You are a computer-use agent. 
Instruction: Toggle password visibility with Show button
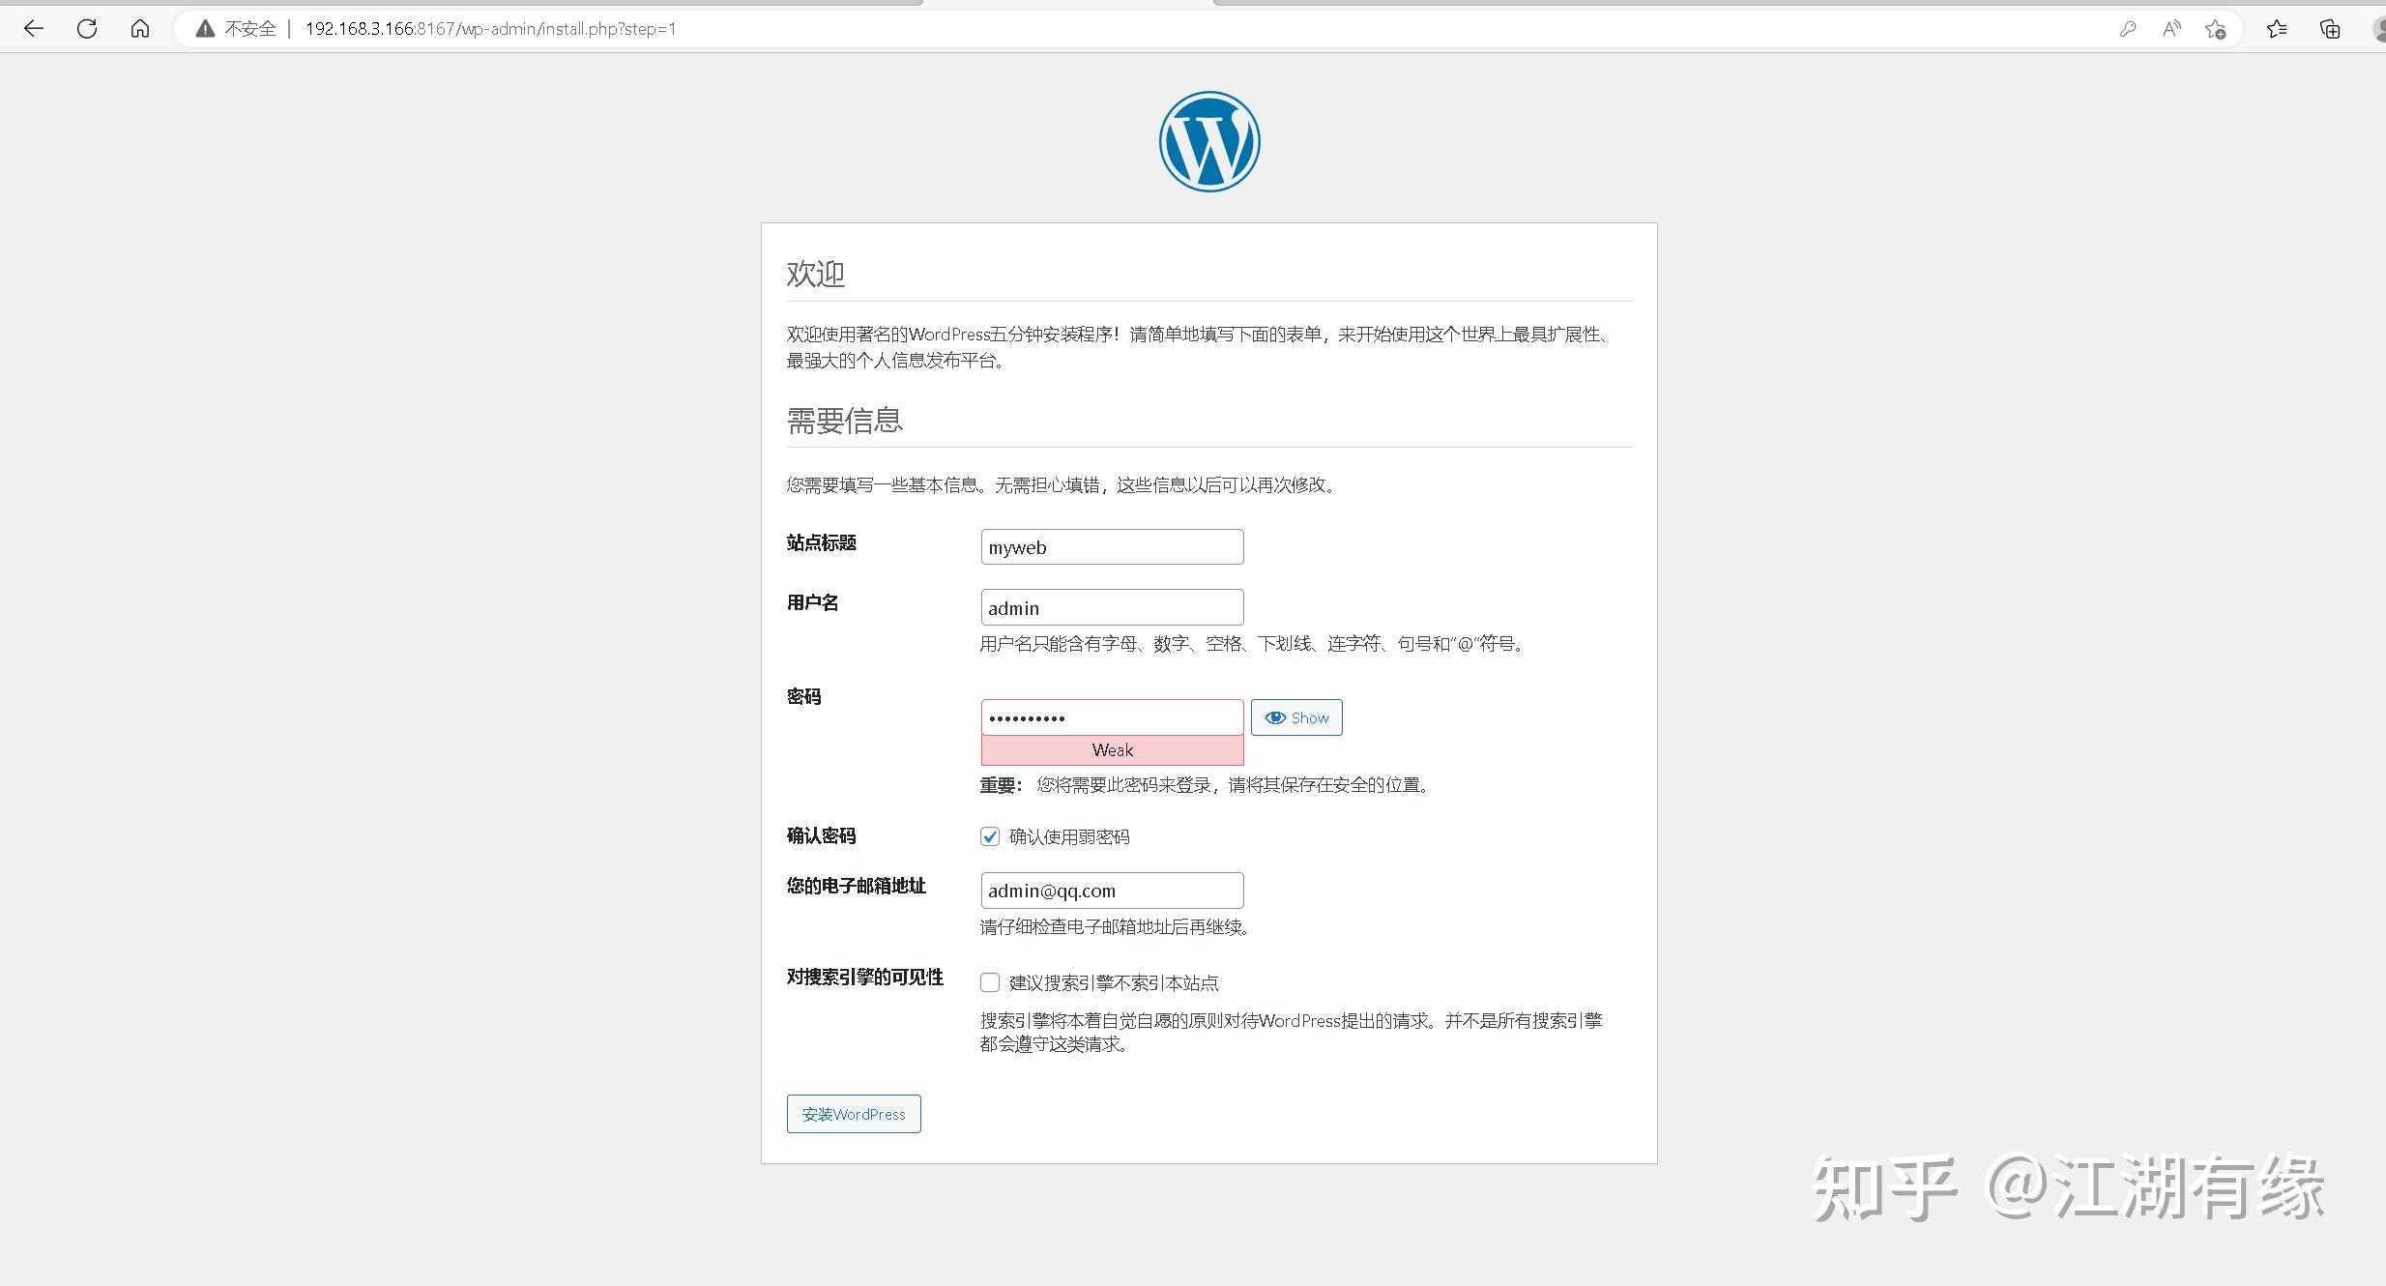[x=1295, y=716]
